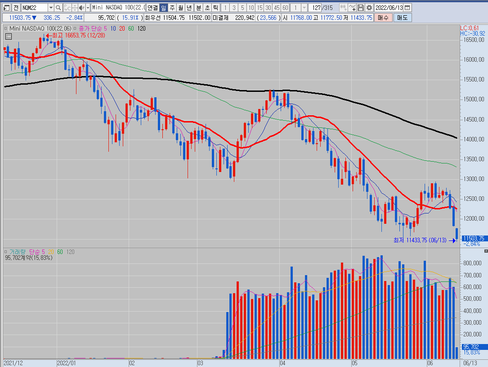Image resolution: width=488 pixels, height=367 pixels.
Task: Click Mini NASDAQ 100 name field
Action: pyautogui.click(x=118, y=8)
